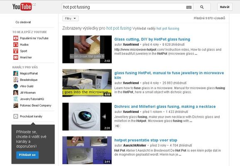
Task: Select the Hudba headphones icon
Action: [x=16, y=44]
